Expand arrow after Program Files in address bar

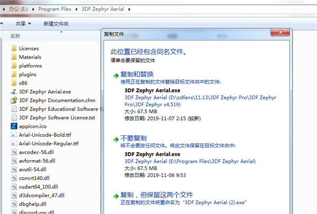77,9
